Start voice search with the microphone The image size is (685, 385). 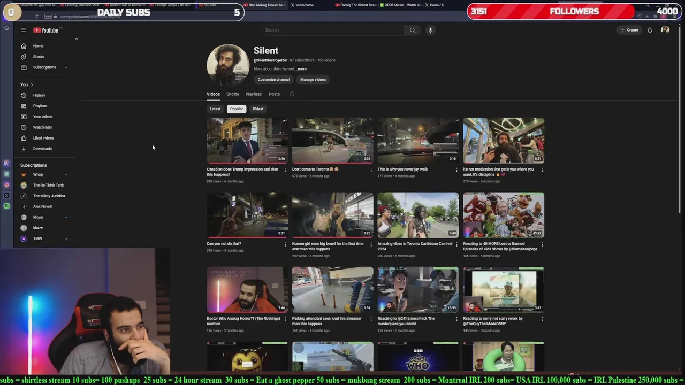point(430,30)
